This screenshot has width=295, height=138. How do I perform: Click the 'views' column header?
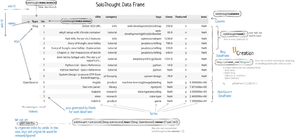pos(169,17)
